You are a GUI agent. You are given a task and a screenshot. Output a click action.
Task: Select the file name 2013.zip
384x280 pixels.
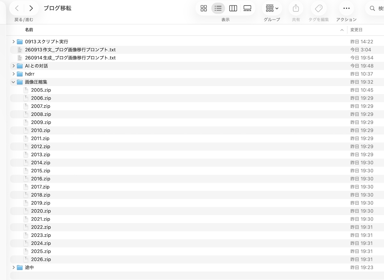click(x=41, y=155)
